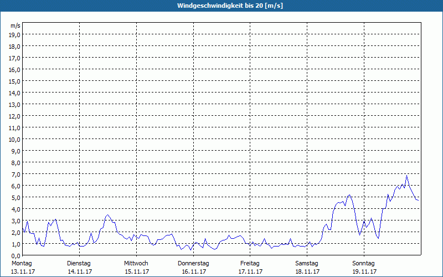Image resolution: width=443 pixels, height=277 pixels.
Task: Click the date 15.11.17
Action: click(x=137, y=271)
